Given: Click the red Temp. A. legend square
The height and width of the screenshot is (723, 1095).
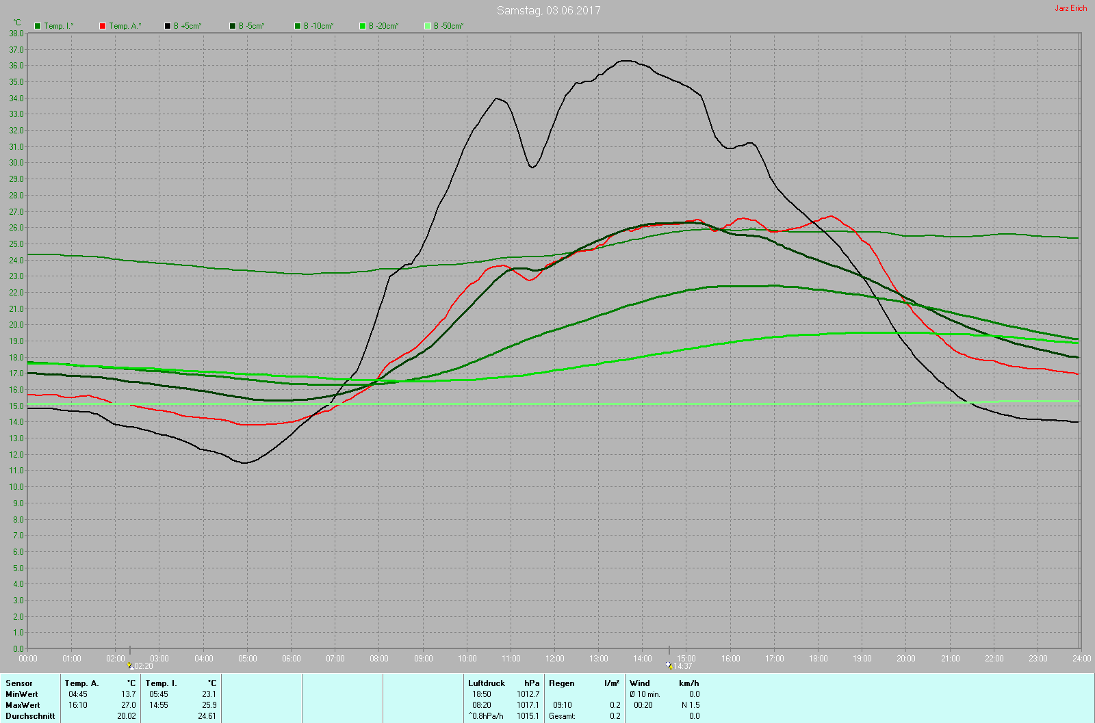Looking at the screenshot, I should coord(103,26).
